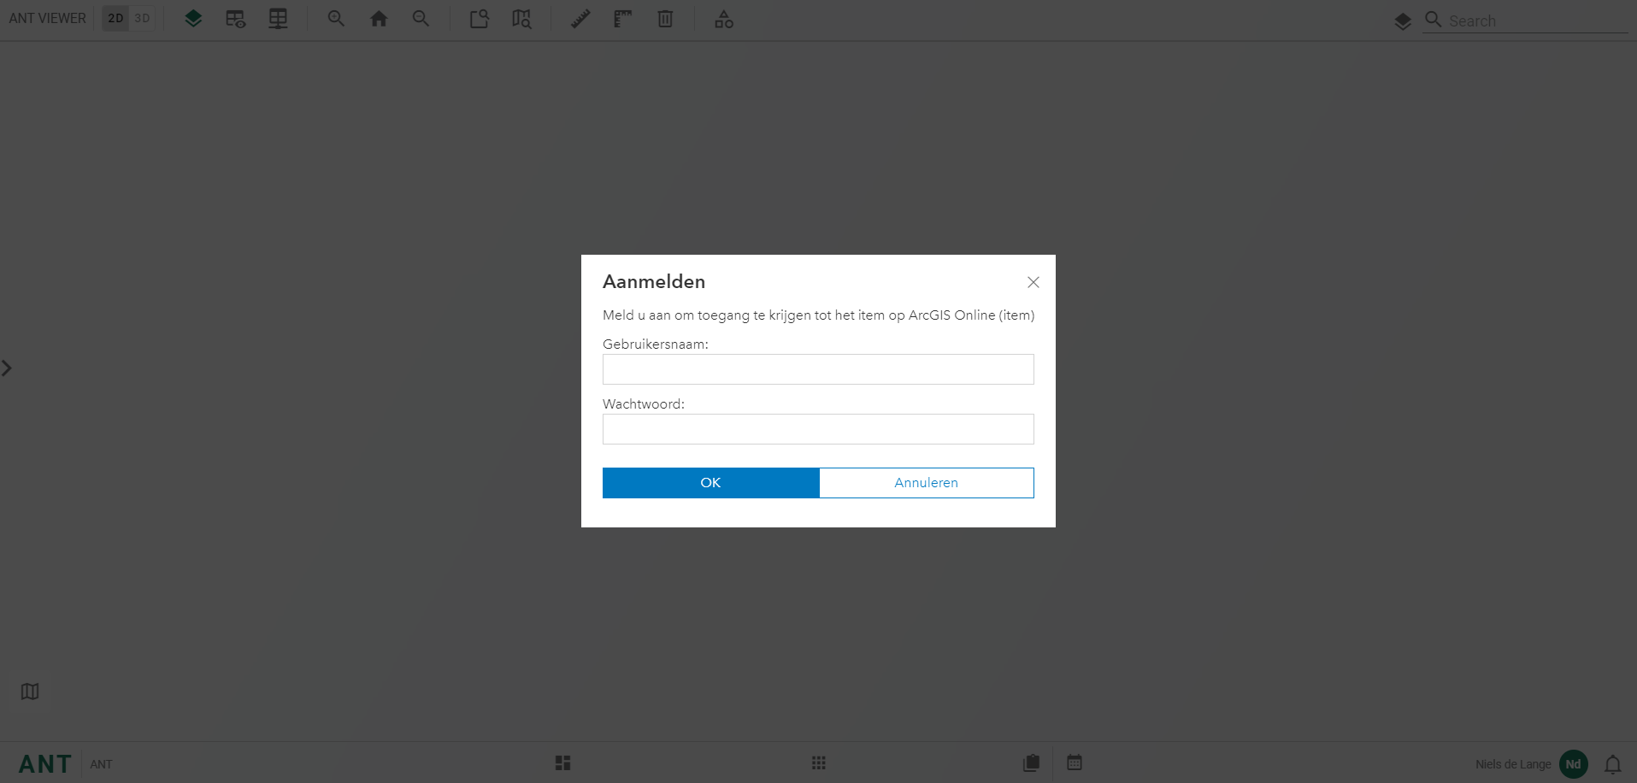Click Annuleren to cancel login

pos(926,483)
